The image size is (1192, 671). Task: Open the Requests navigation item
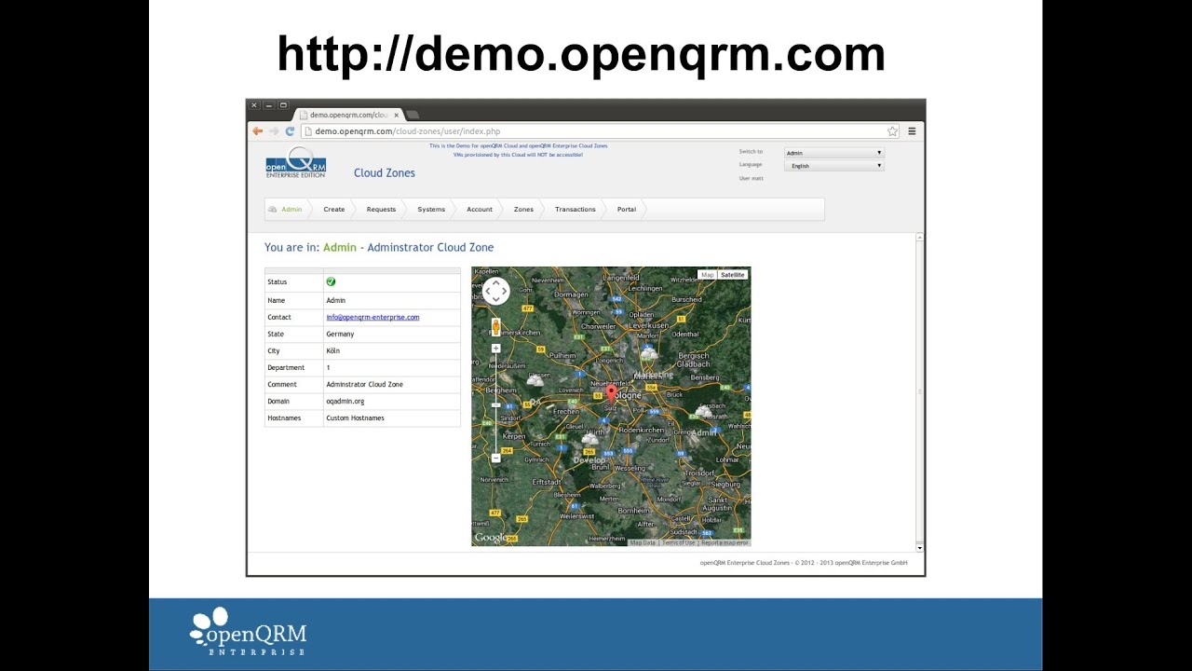(x=381, y=210)
